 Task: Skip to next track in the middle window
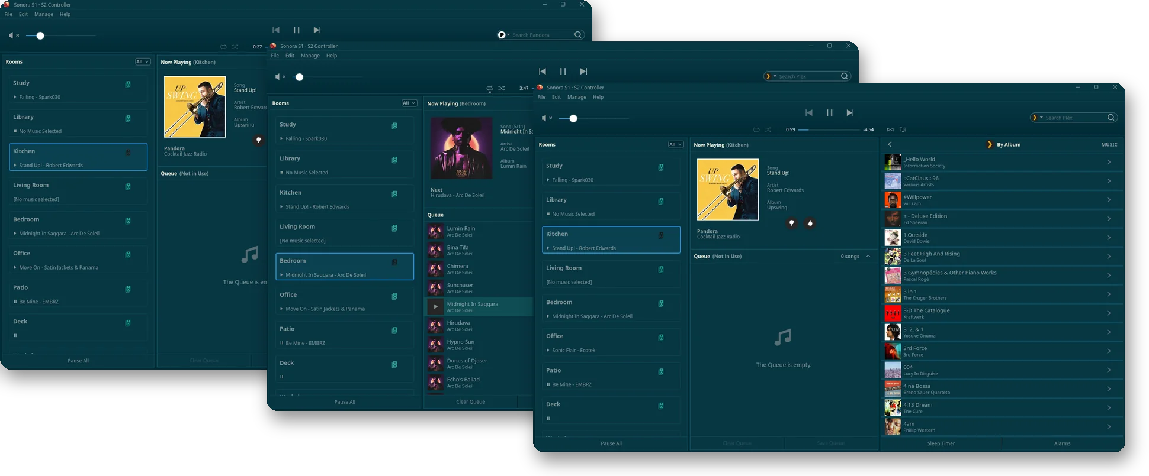(x=583, y=71)
